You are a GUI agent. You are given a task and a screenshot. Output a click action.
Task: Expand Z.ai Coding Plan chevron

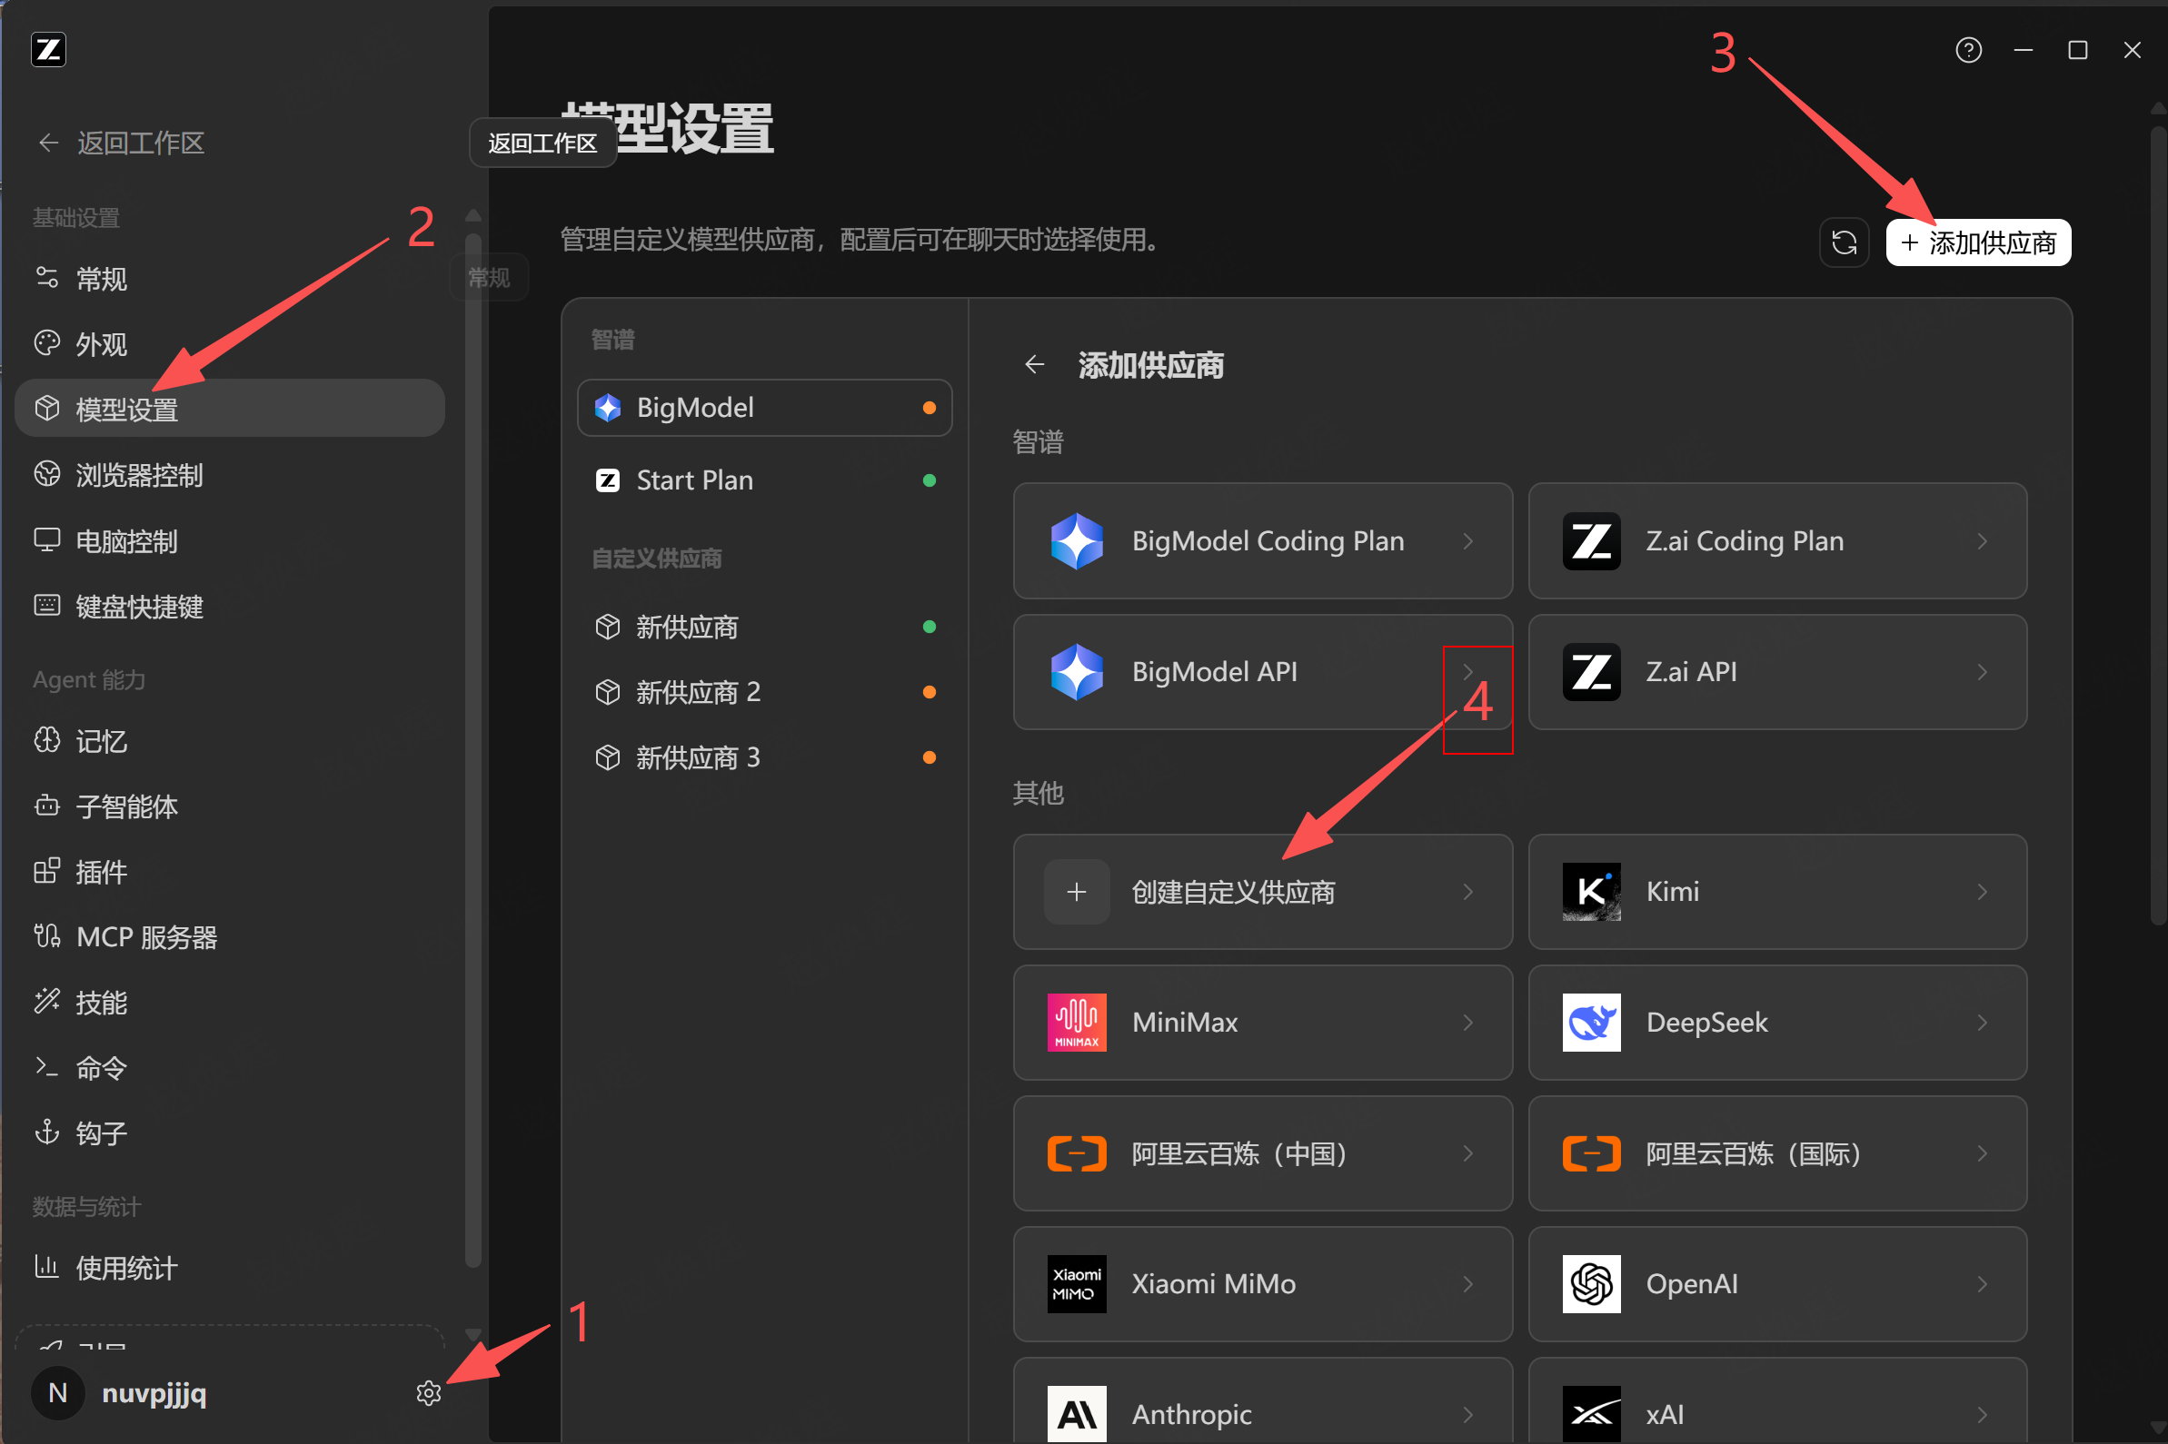pos(1982,540)
